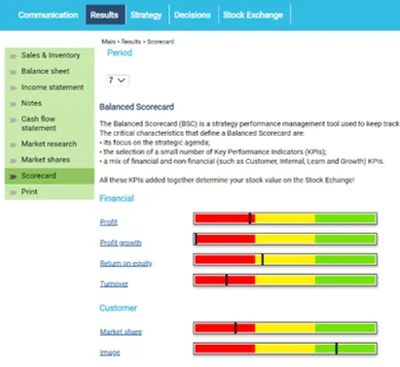
Task: Click arrow bullet next to Income statement
Action: pyautogui.click(x=13, y=88)
